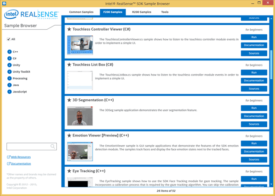The image size is (275, 196).
Task: Select the JavaScript filter badge
Action: click(9, 92)
